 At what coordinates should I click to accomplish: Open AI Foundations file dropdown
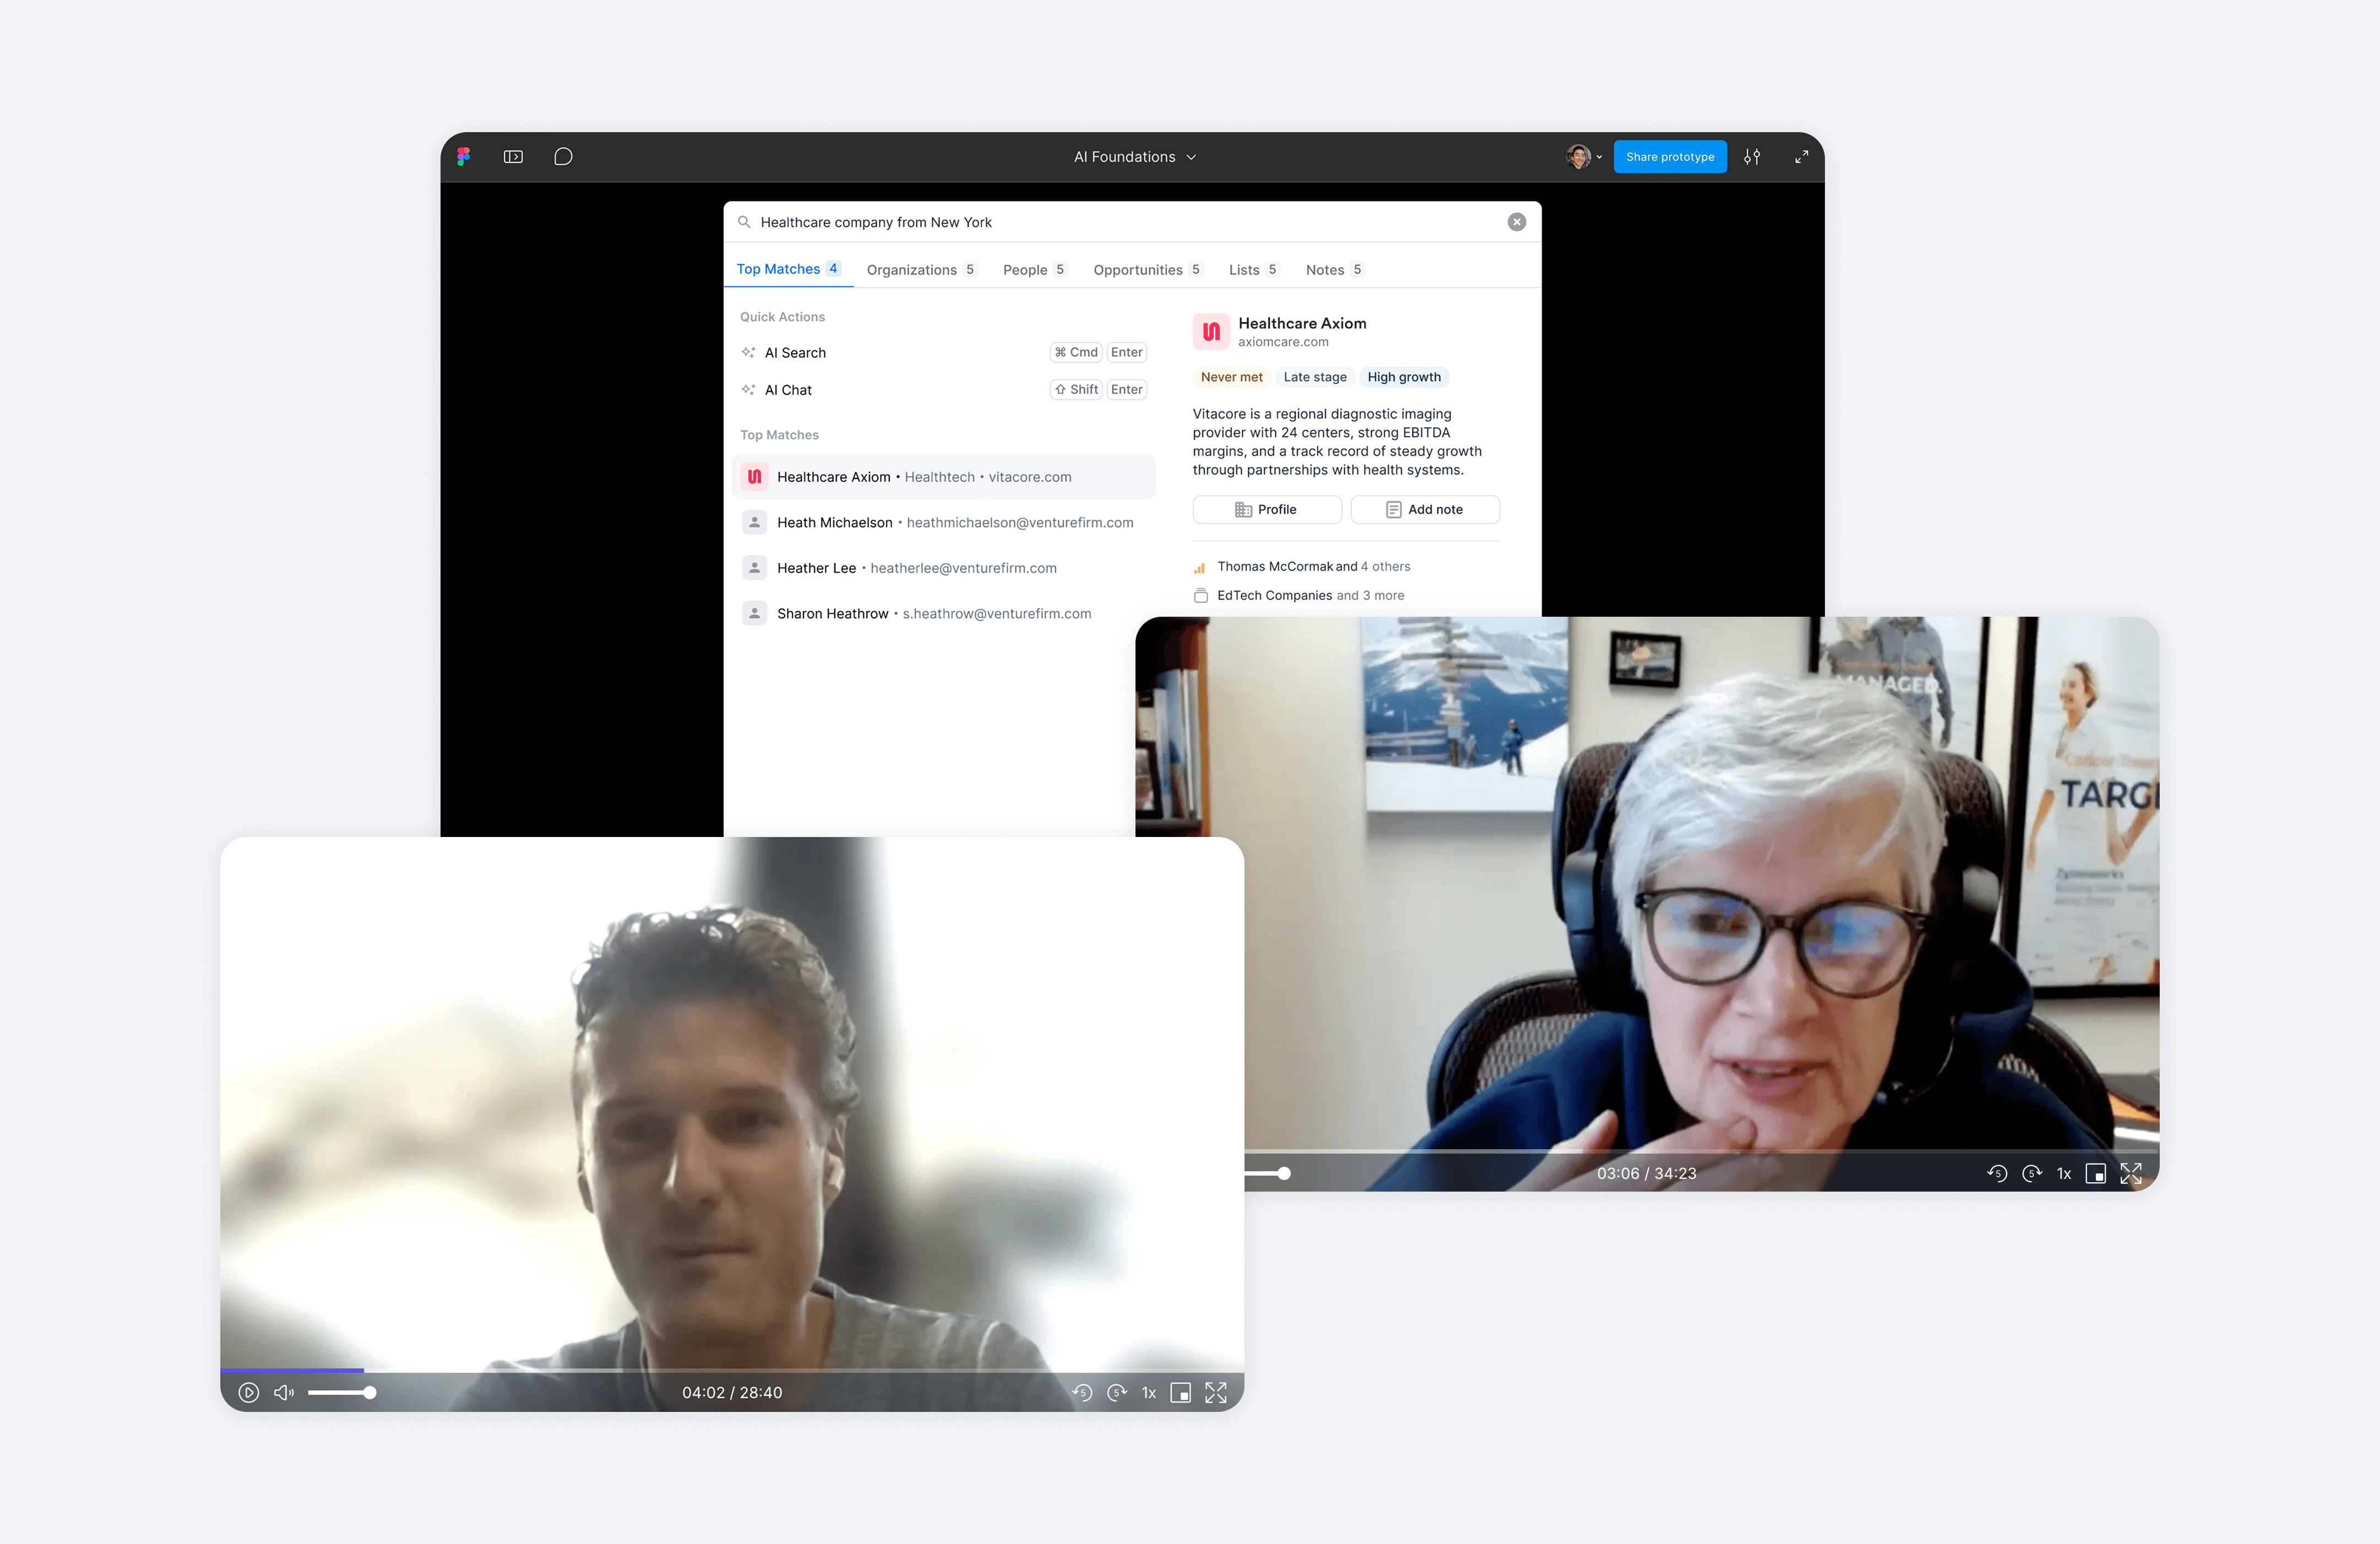[1134, 157]
